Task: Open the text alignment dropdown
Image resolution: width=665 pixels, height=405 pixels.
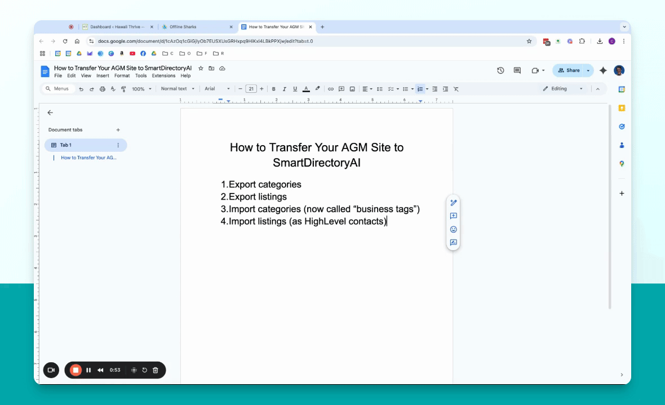Action: [367, 89]
